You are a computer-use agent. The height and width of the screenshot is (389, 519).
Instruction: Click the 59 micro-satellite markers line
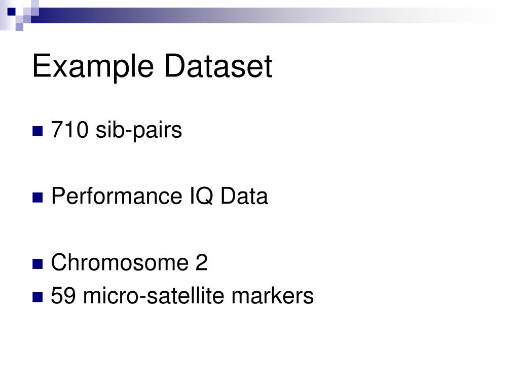coord(182,295)
